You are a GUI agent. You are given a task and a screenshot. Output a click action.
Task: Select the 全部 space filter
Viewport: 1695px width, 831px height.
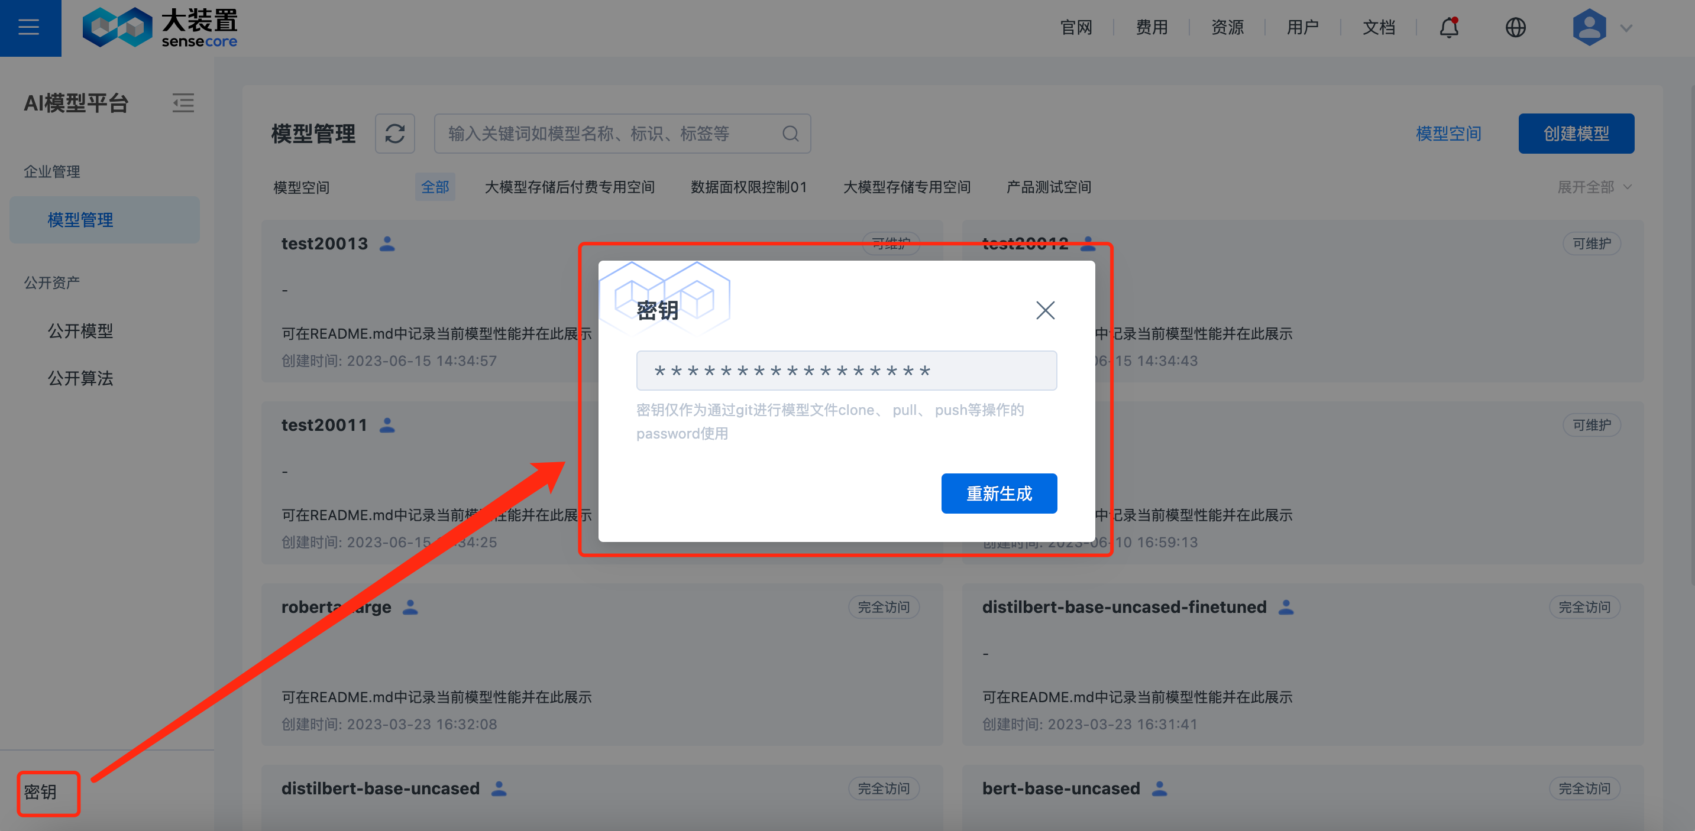(435, 187)
